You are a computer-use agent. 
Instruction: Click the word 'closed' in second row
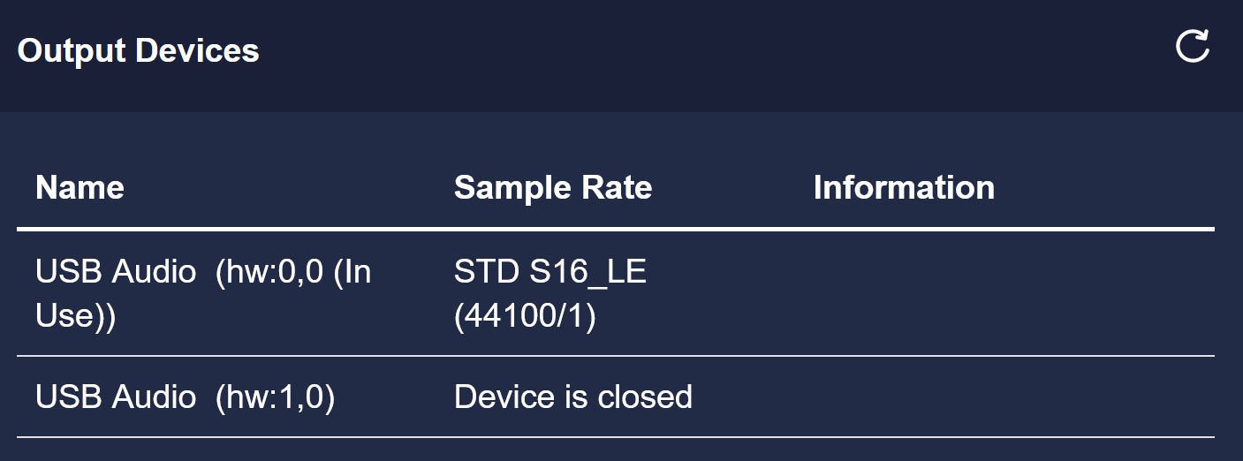pyautogui.click(x=645, y=397)
